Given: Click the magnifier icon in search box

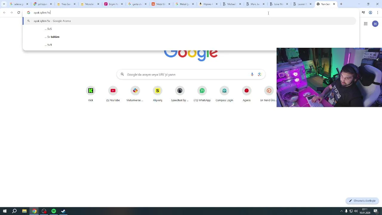Looking at the screenshot, I should click(122, 74).
